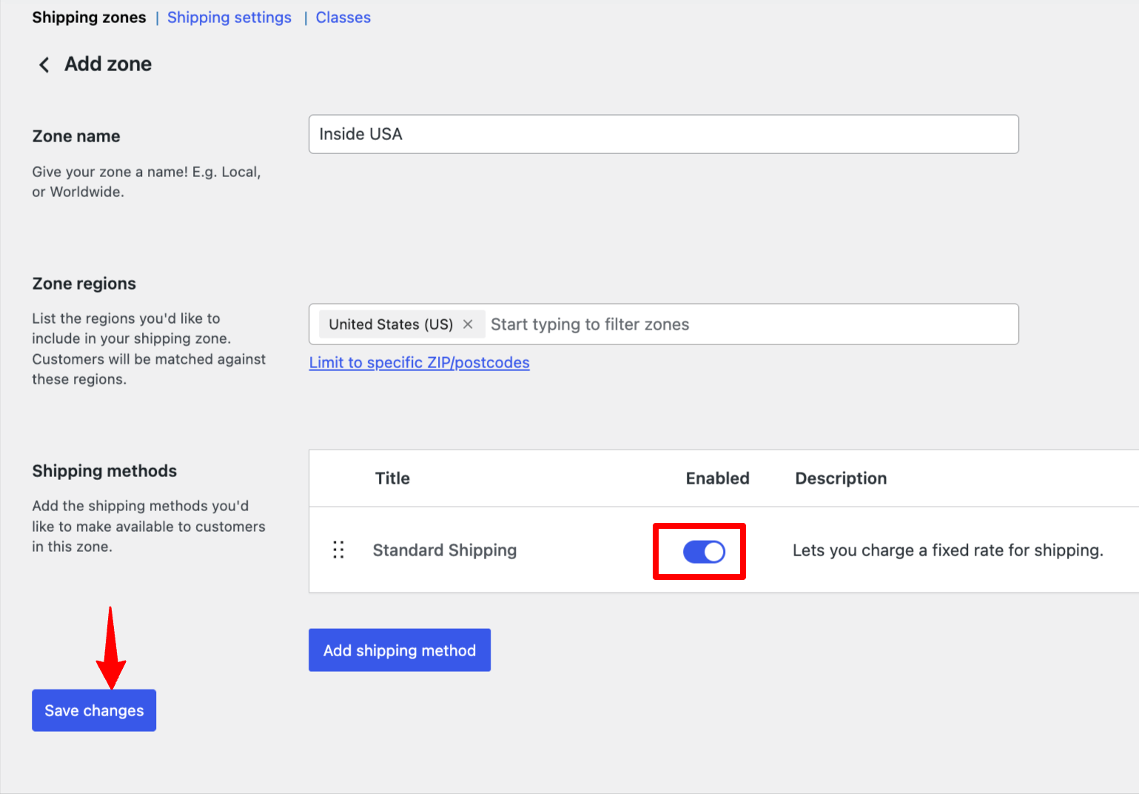
Task: Grab the drag handle for Standard Shipping
Action: click(338, 550)
